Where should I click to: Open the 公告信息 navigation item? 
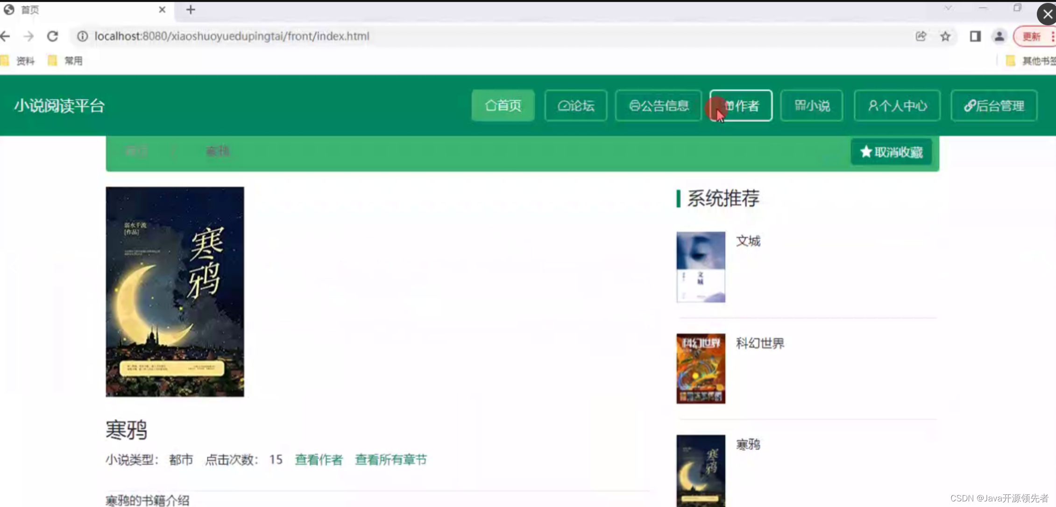(x=658, y=106)
